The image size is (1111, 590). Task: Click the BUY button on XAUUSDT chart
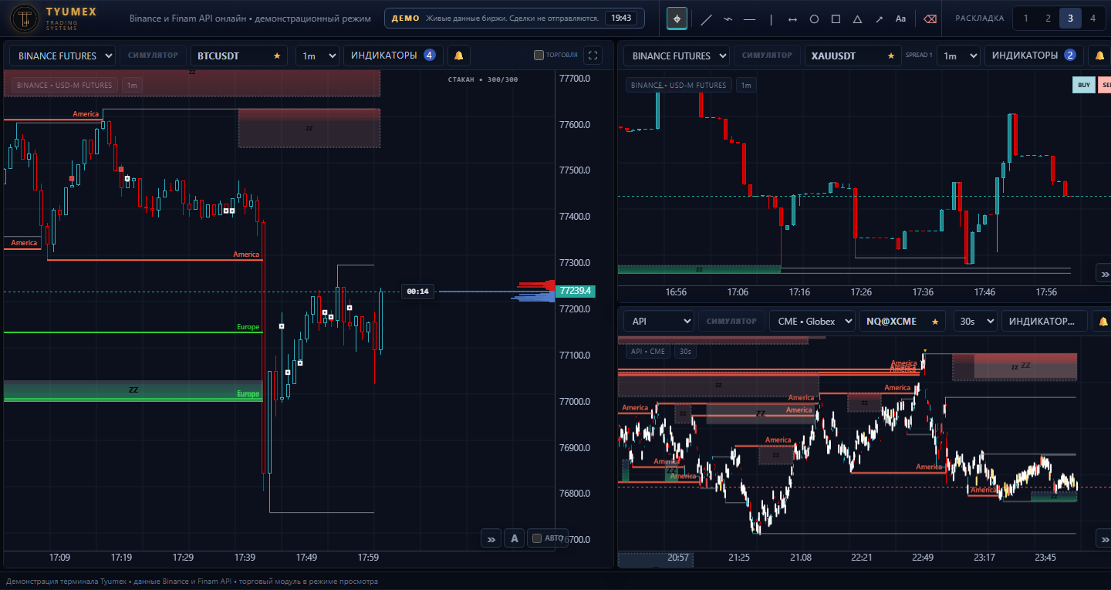(1083, 85)
